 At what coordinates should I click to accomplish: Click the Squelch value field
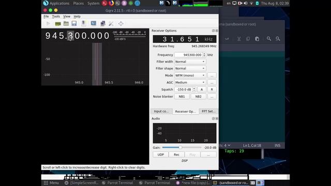pyautogui.click(x=184, y=89)
